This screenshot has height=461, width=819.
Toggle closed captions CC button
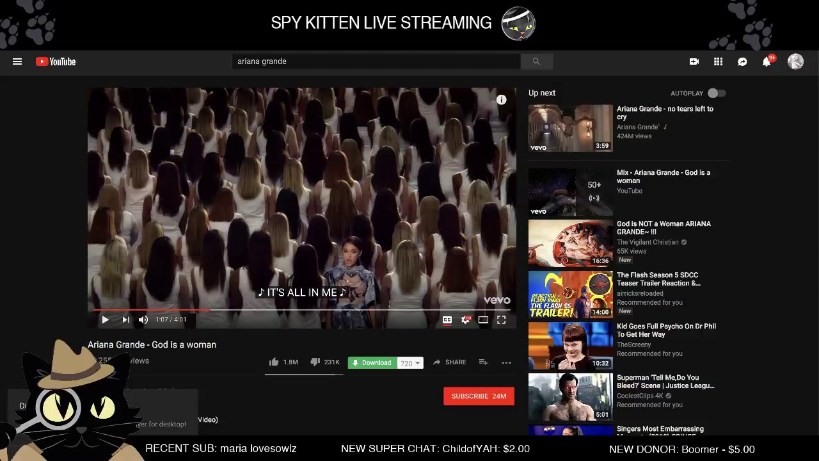click(447, 319)
